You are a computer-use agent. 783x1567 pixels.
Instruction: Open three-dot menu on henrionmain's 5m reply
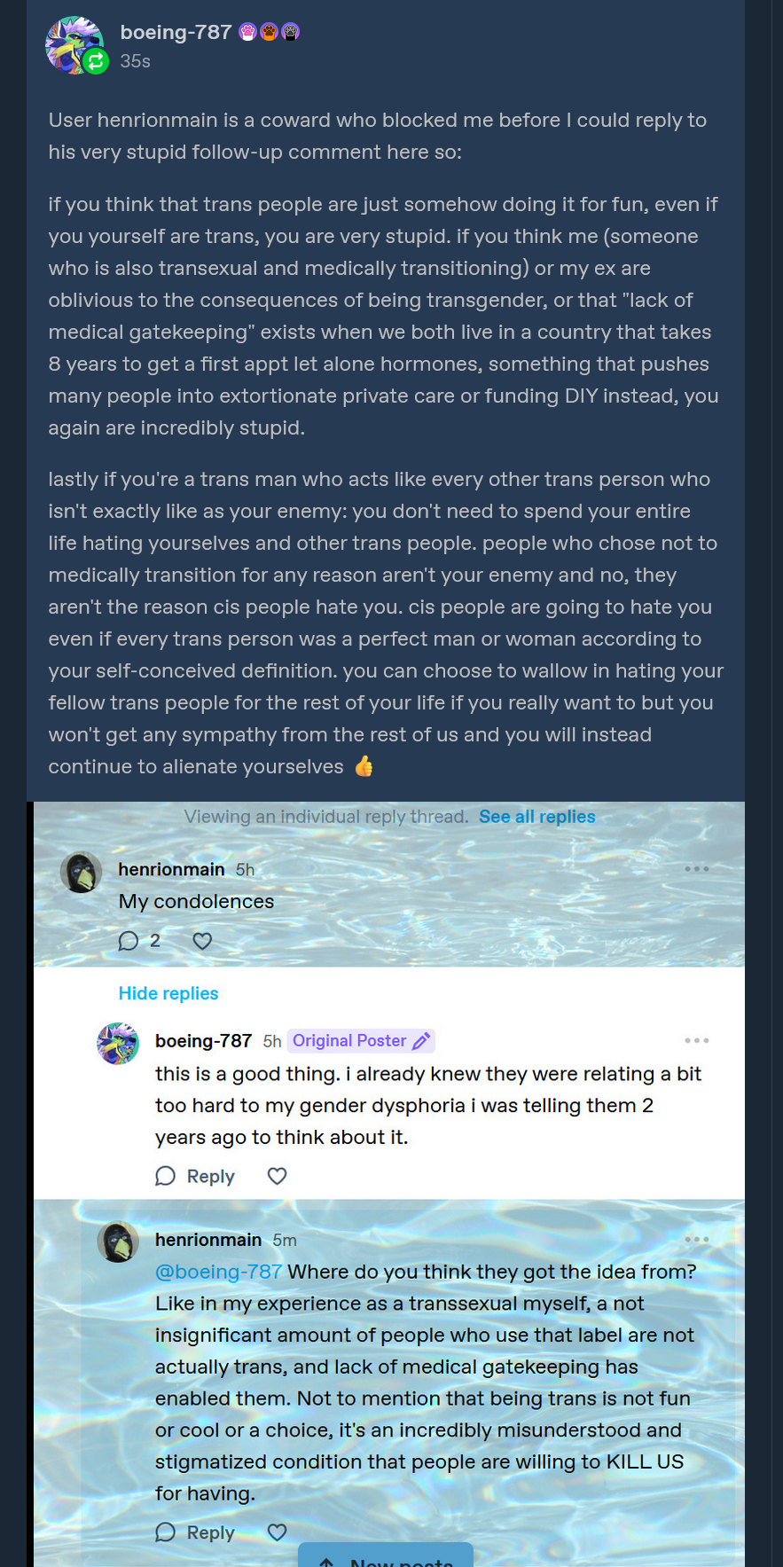pyautogui.click(x=696, y=1239)
